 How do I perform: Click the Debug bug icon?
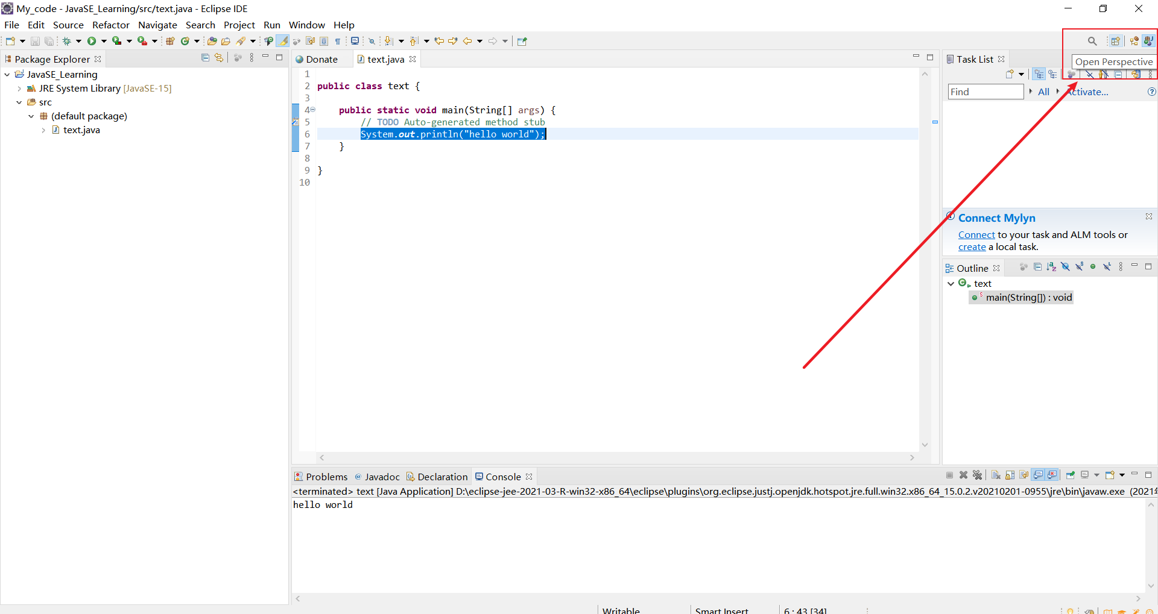pyautogui.click(x=67, y=41)
